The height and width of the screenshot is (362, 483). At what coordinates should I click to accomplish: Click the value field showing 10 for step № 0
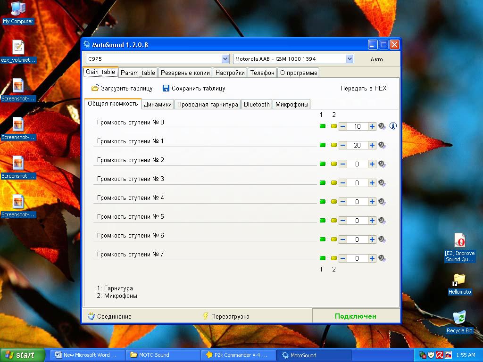[358, 126]
